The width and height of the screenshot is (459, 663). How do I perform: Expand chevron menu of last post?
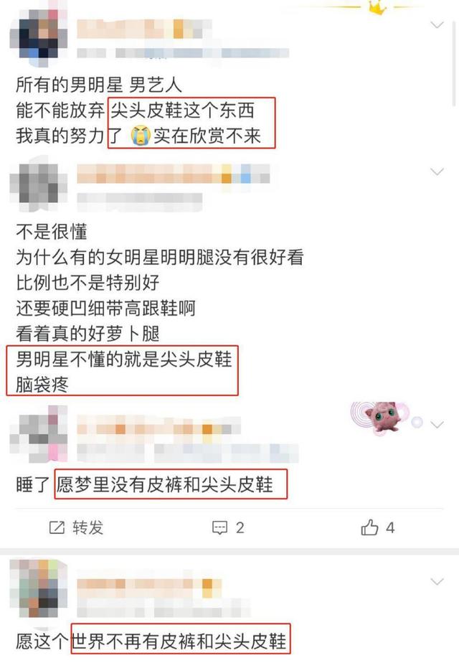437,582
